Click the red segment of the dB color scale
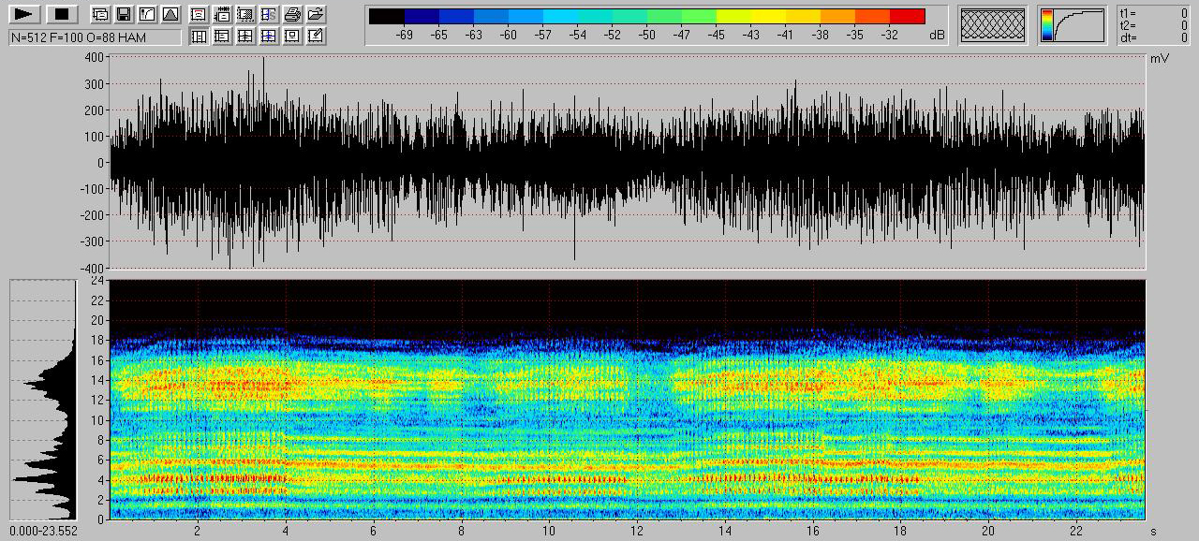The height and width of the screenshot is (541, 1199). click(907, 16)
